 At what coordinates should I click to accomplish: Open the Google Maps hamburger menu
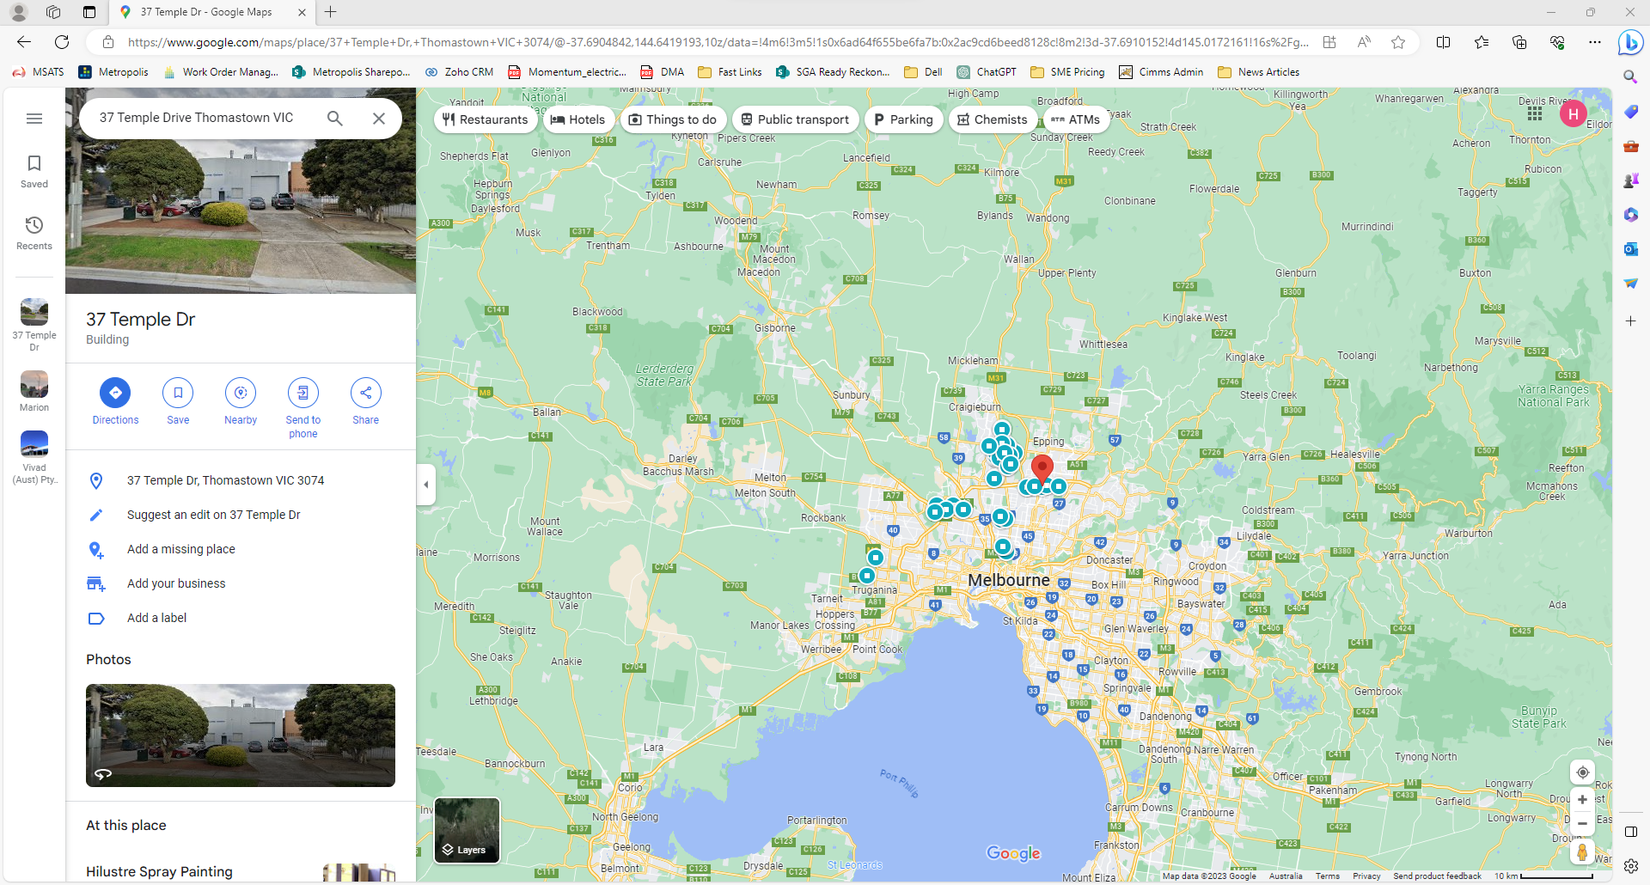34,119
